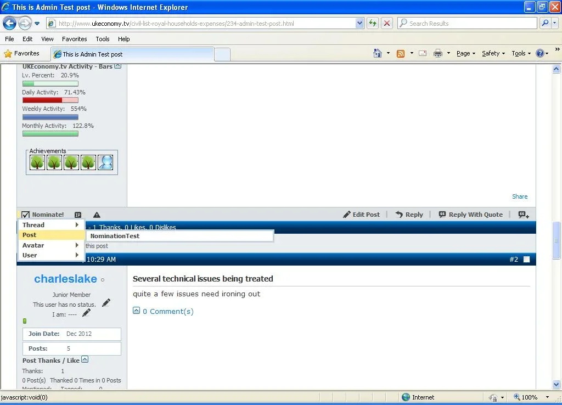Viewport: 562px width, 405px height.
Task: Click charleslake online status indicator
Action: pos(103,280)
